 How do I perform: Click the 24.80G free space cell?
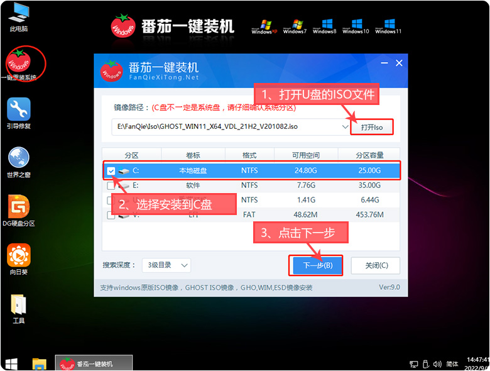306,171
